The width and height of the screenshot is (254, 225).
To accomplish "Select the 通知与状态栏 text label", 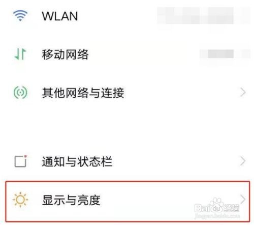I will coord(77,161).
